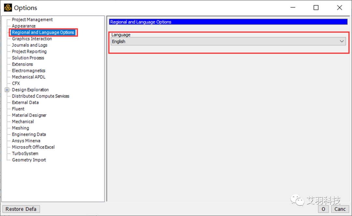Open Microsoft Office Excel options
This screenshot has height=216, width=352.
(33, 147)
